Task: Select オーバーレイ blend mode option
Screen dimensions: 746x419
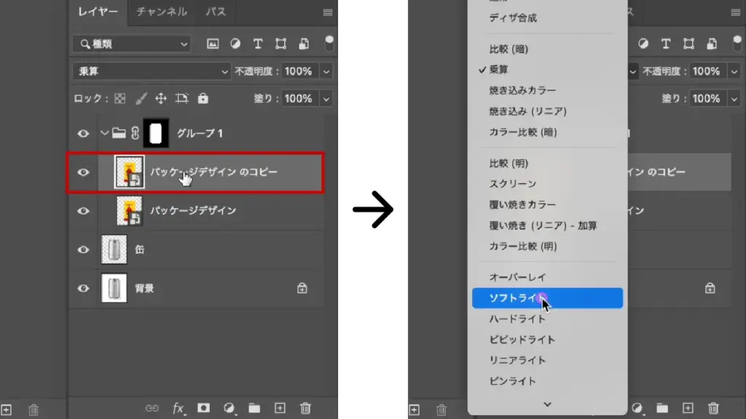Action: 517,277
